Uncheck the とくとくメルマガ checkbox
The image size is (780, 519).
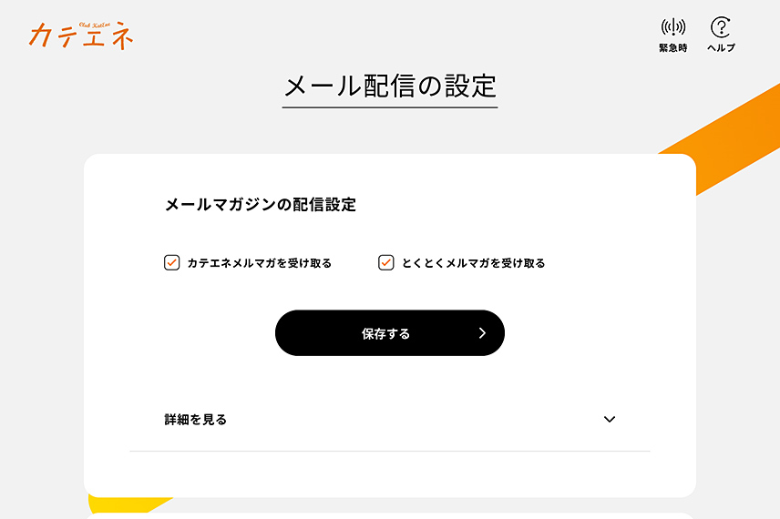[386, 263]
